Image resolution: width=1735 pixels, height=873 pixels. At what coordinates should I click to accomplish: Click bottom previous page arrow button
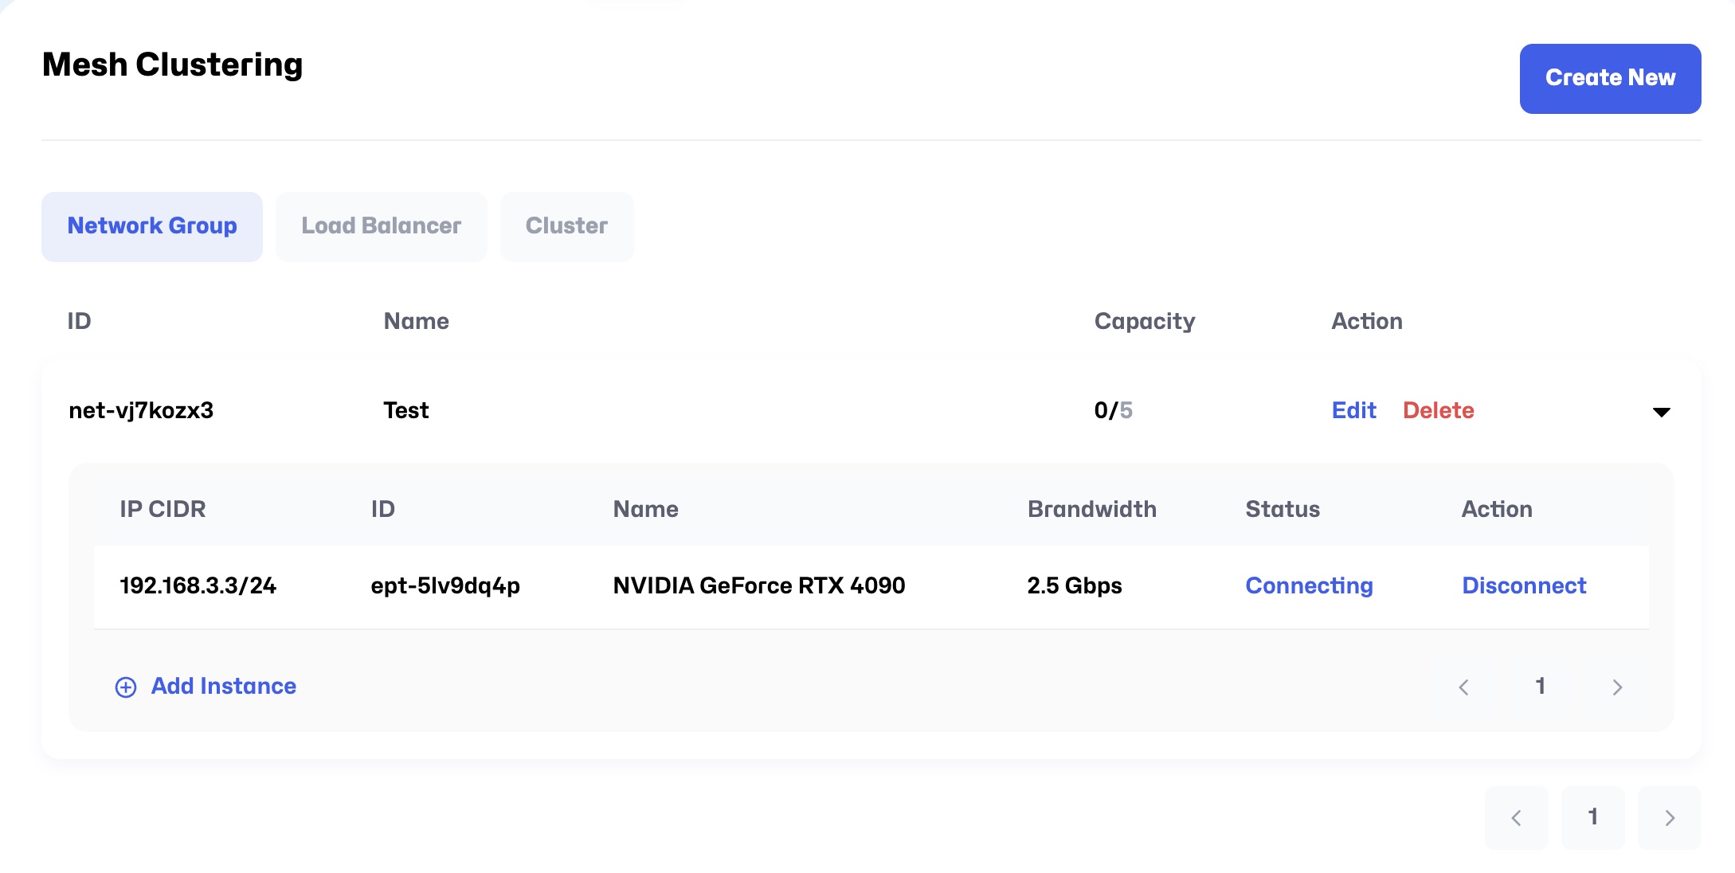pyautogui.click(x=1516, y=817)
